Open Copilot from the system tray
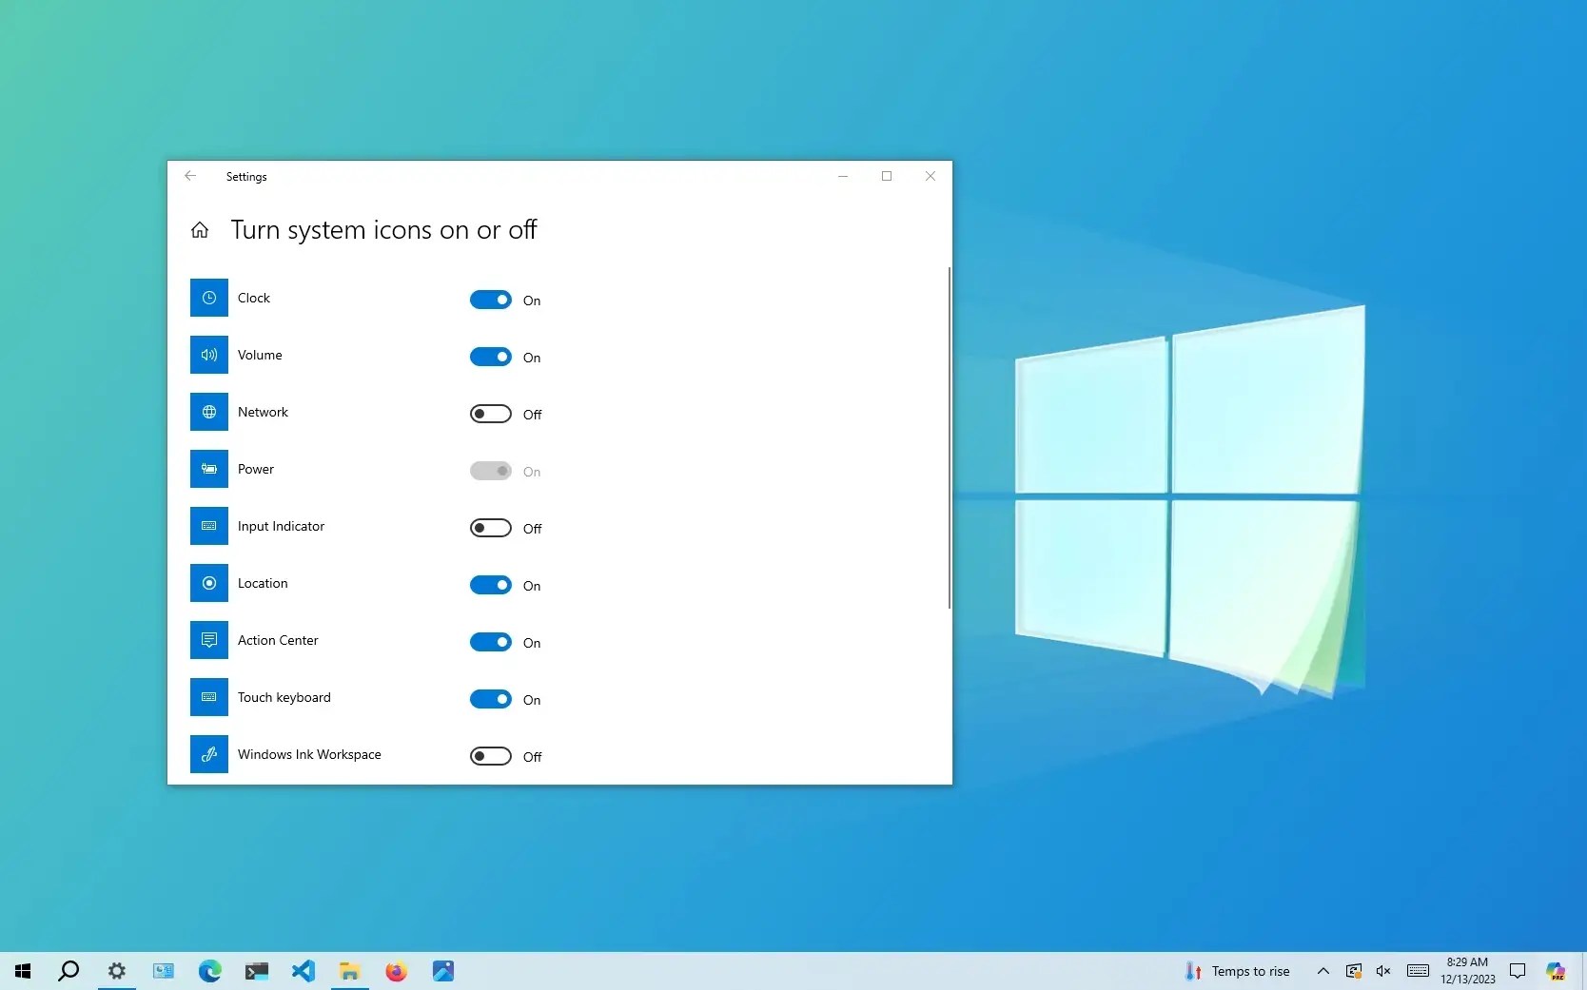The width and height of the screenshot is (1587, 990). (1556, 971)
